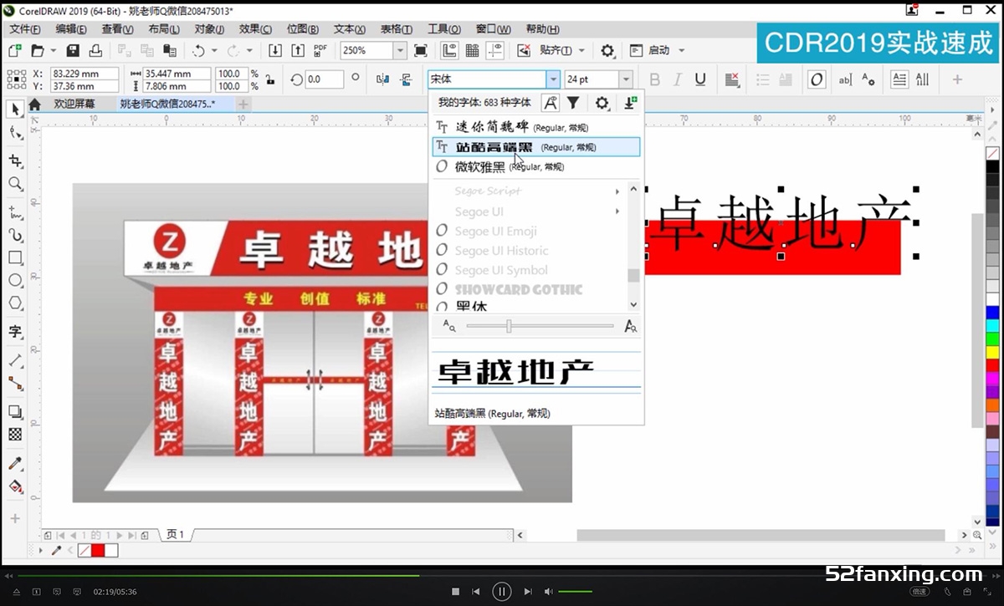Click the Full-screen preview icon
Viewport: 1004px width, 606px height.
tap(420, 50)
